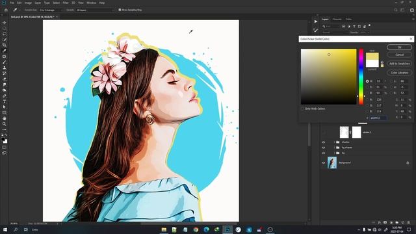Open the Filter menu
Image resolution: width=416 pixels, height=234 pixels.
[66, 3]
